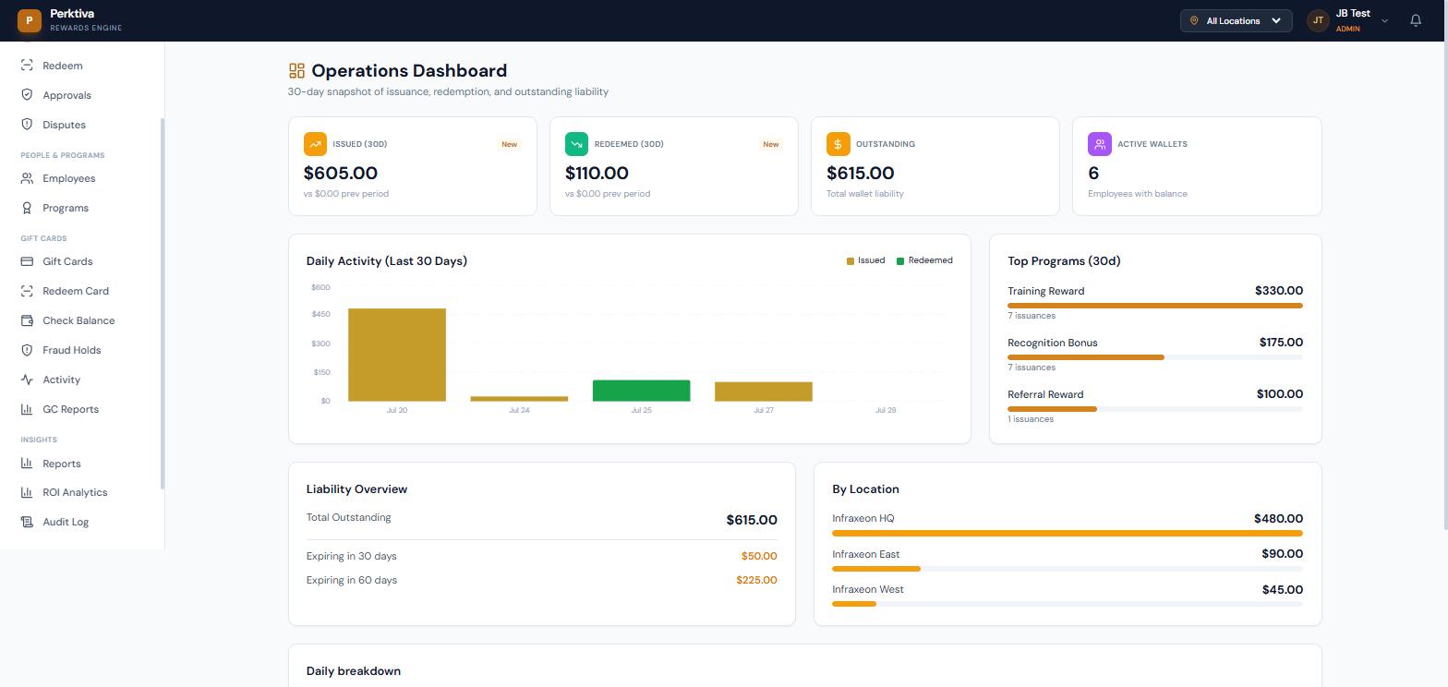Open the notifications bell

click(1416, 20)
